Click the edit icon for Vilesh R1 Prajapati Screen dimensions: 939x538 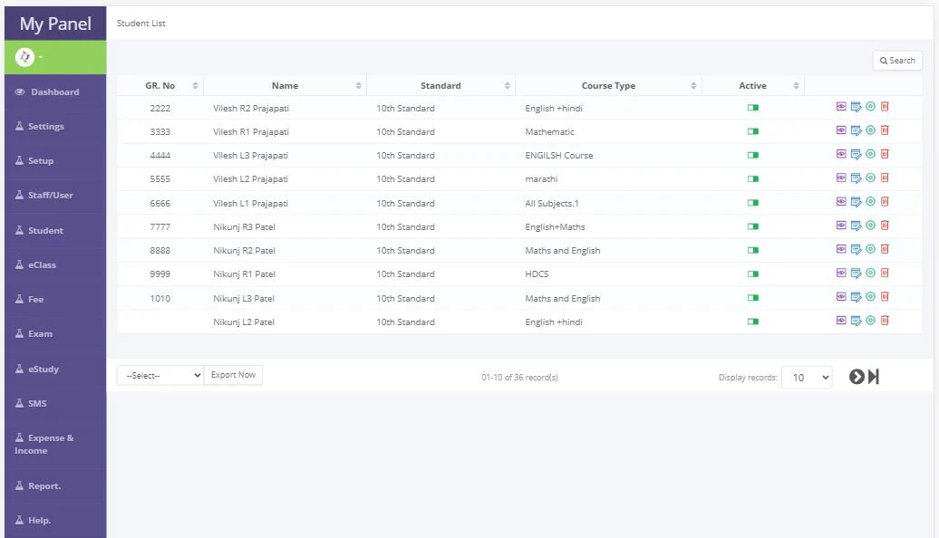coord(857,130)
